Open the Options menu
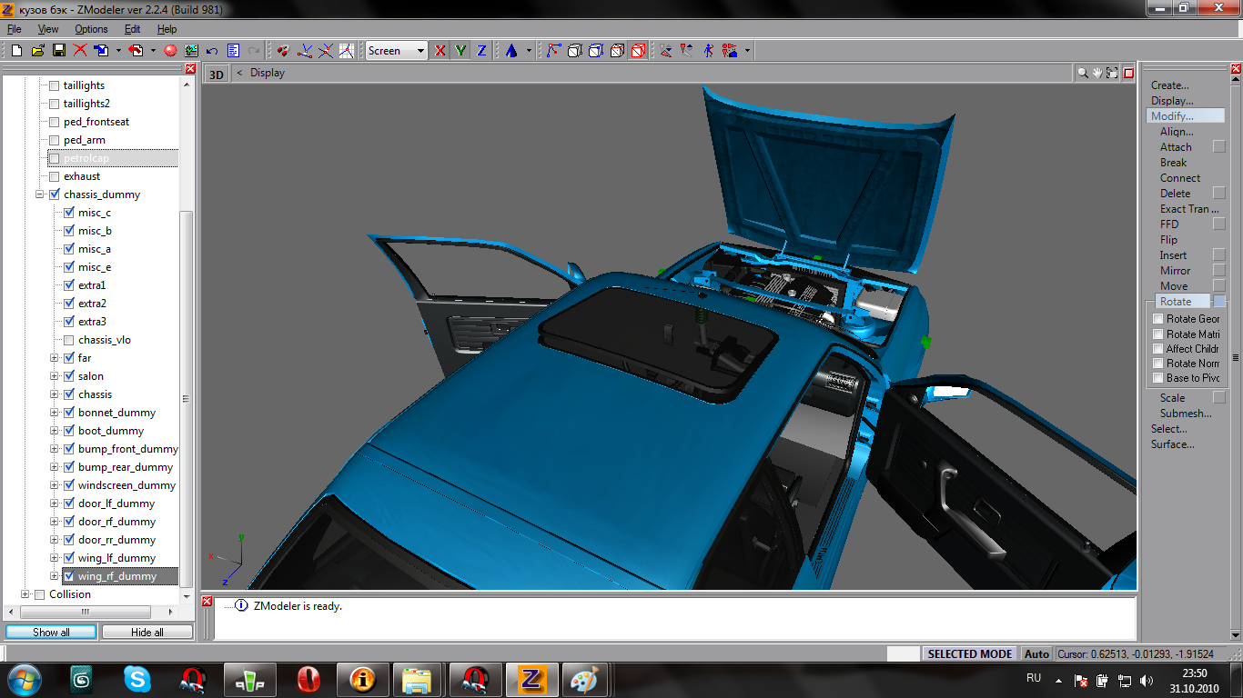 coord(91,29)
